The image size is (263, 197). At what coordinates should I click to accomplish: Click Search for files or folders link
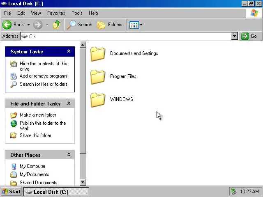point(44,84)
